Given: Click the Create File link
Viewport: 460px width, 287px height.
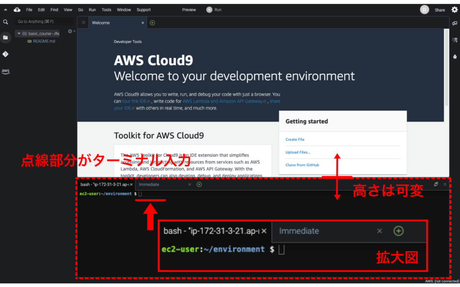Looking at the screenshot, I should pyautogui.click(x=295, y=139).
